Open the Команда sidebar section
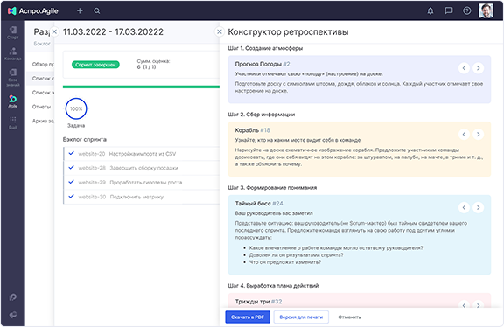This screenshot has width=504, height=327. 13,54
